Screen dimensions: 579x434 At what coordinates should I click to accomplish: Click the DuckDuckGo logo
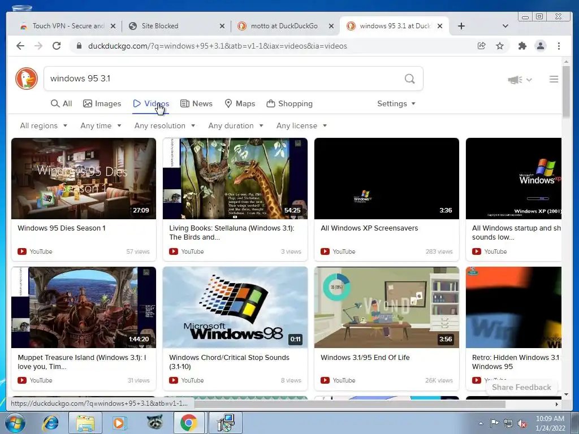27,78
